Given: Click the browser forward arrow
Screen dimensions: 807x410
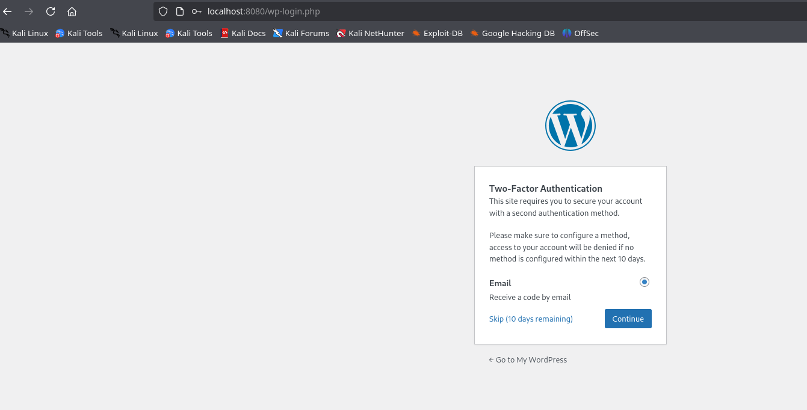Looking at the screenshot, I should tap(29, 11).
